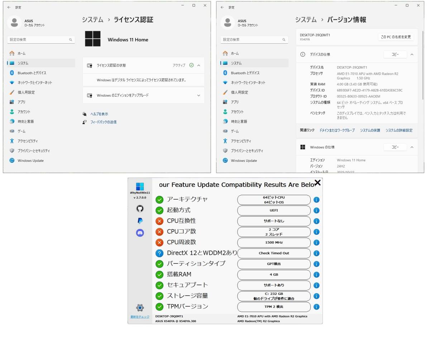This screenshot has height=345, width=430.
Task: Click info icon for セキュアブート row
Action: click(x=316, y=286)
